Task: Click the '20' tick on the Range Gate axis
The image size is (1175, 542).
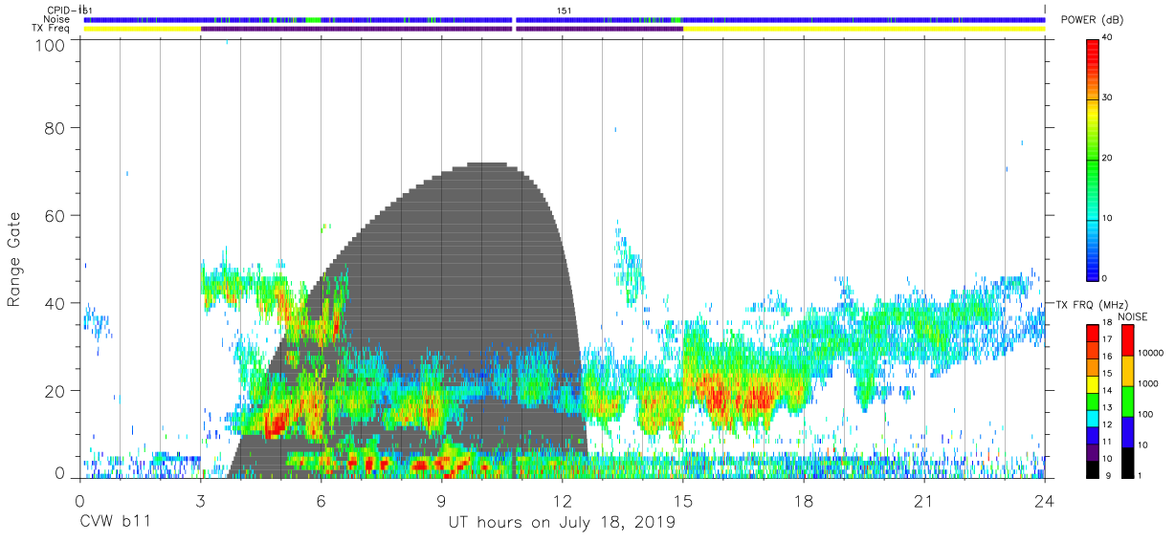Action: point(55,390)
